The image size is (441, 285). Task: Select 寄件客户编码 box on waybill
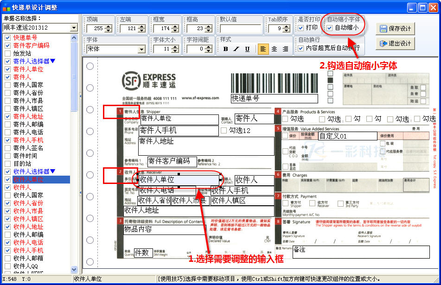pyautogui.click(x=171, y=161)
